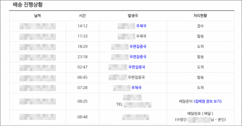Click the 접수 status cell
Screen dimensions: 242x126
200,26
